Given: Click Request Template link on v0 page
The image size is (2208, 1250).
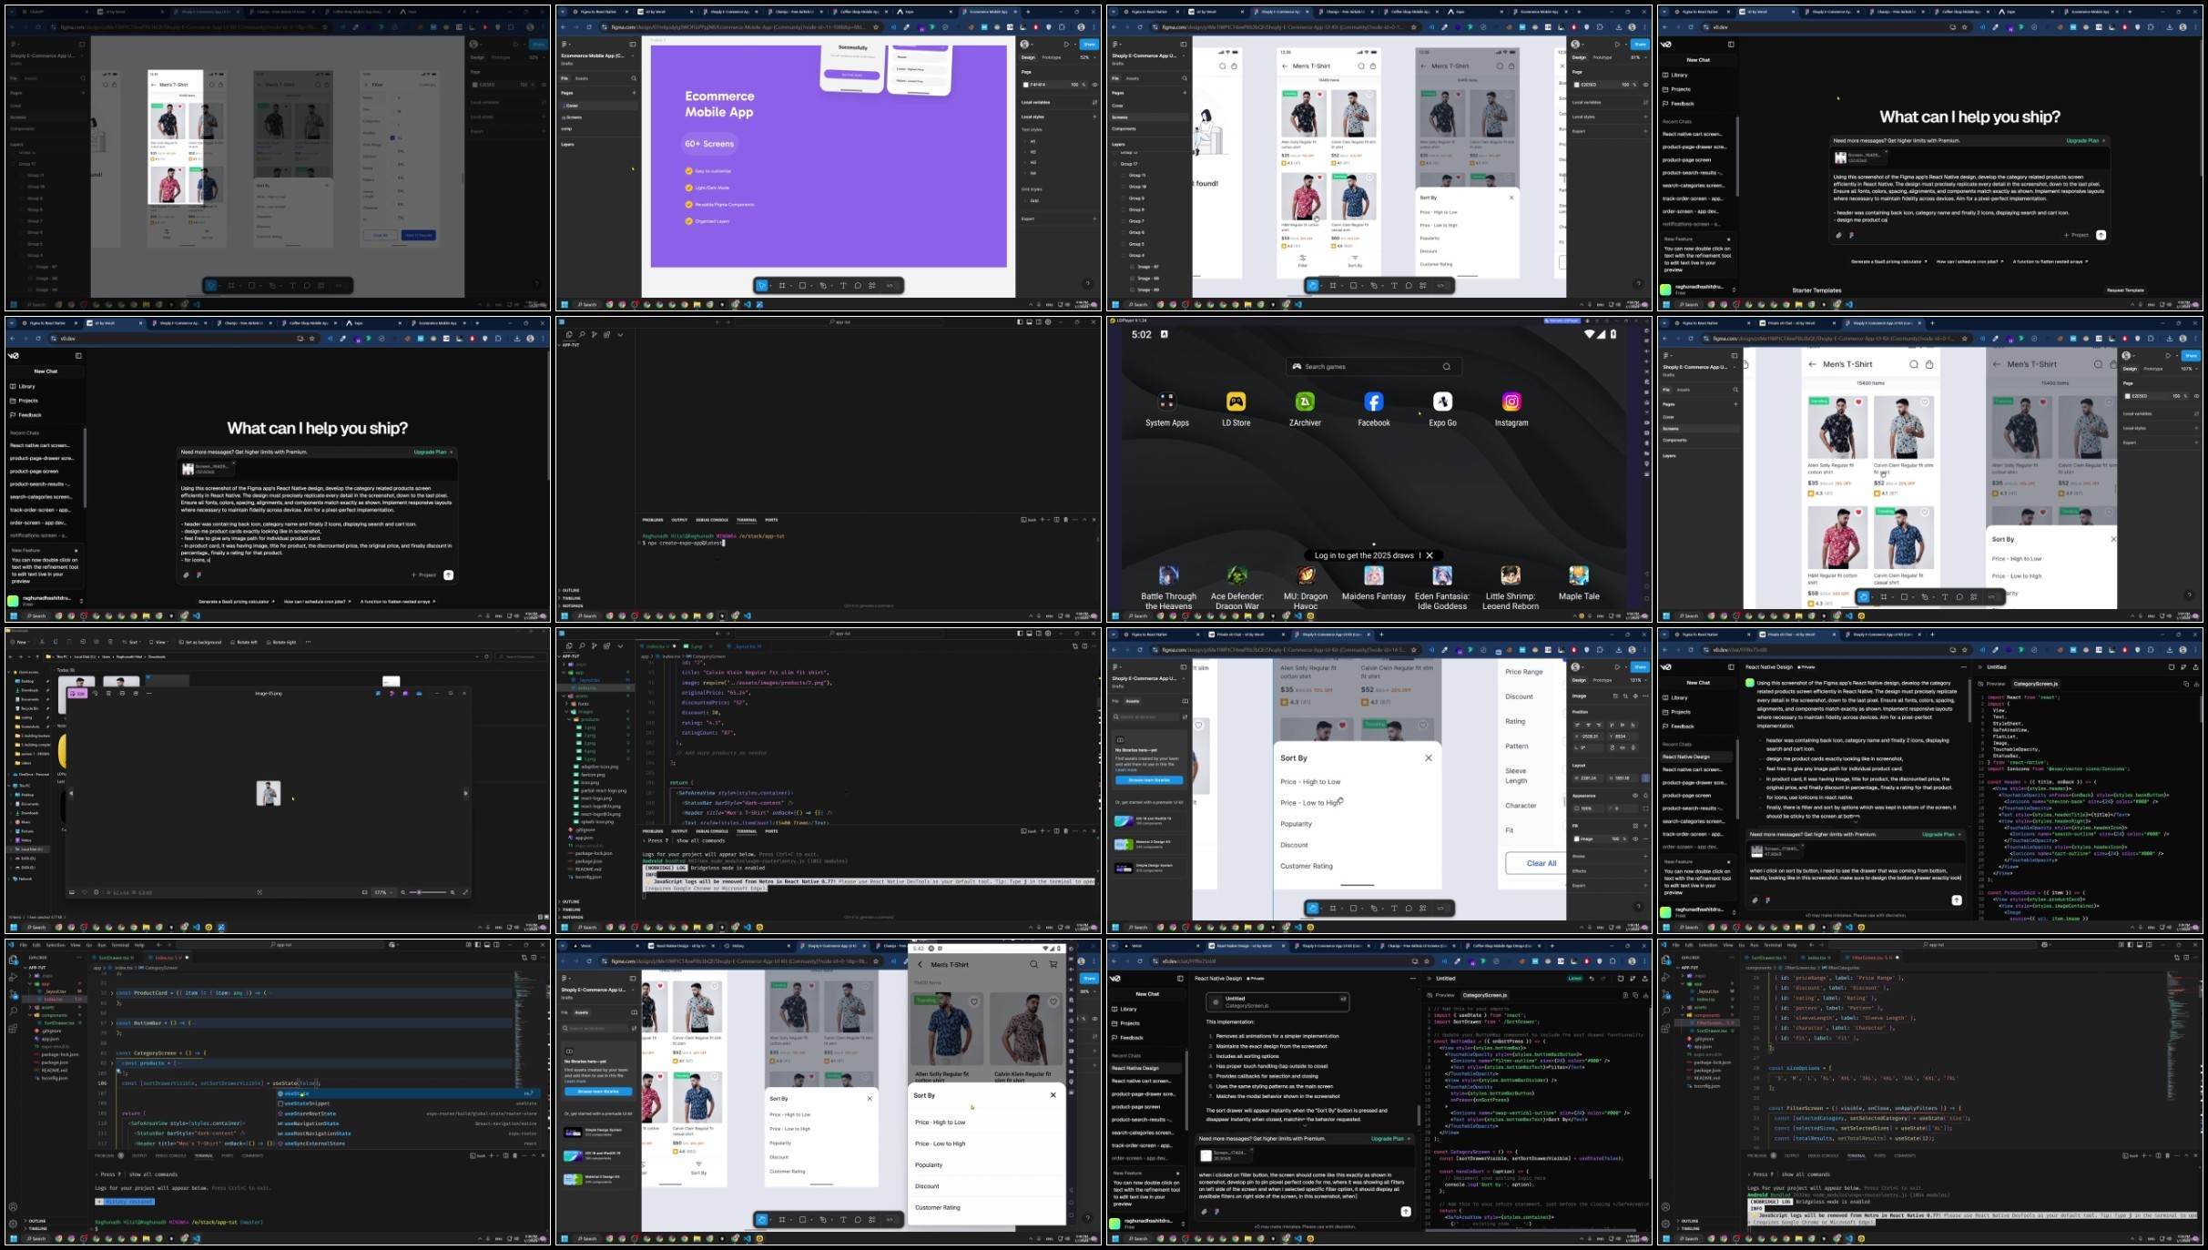Looking at the screenshot, I should click(2125, 290).
